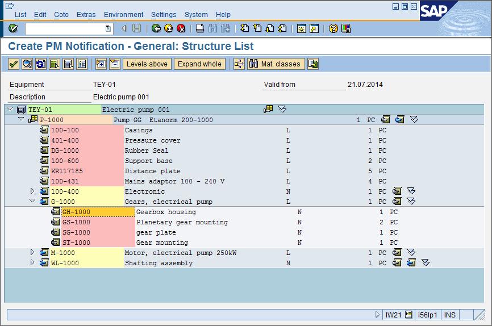Go to Previous page icon
The width and height of the screenshot is (492, 326).
pyautogui.click(x=257, y=28)
